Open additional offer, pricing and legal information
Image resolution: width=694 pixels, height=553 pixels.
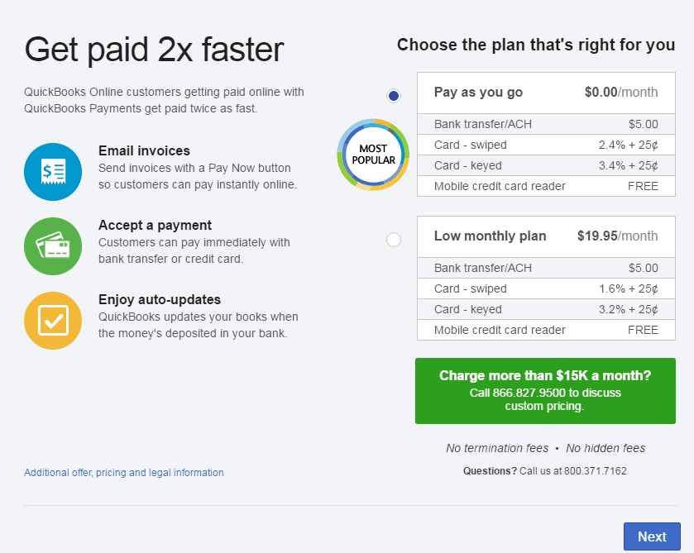[123, 472]
